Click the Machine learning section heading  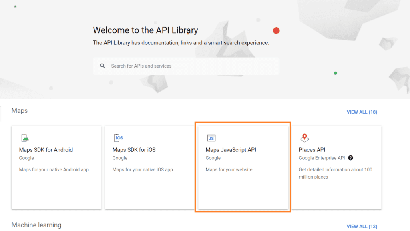click(x=36, y=225)
